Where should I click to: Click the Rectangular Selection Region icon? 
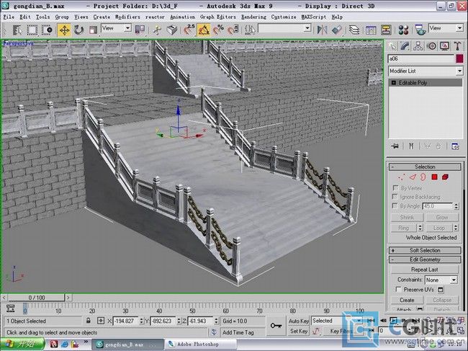click(x=32, y=30)
